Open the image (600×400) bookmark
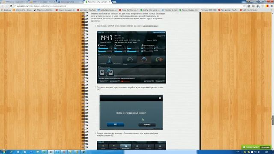Image resolution: width=274 pixels, height=154 pixels. pos(208,10)
